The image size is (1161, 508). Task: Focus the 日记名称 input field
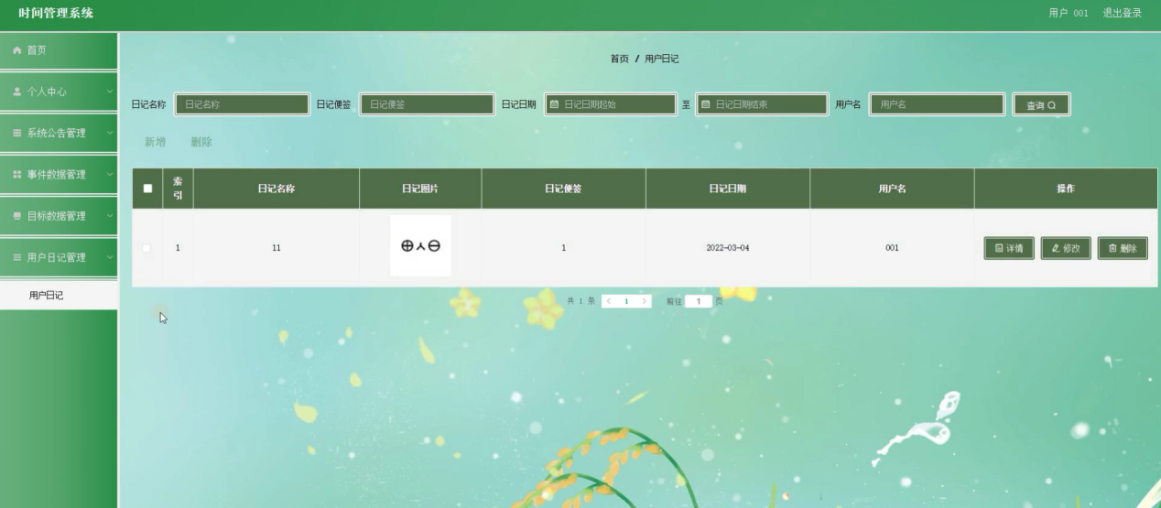click(242, 104)
